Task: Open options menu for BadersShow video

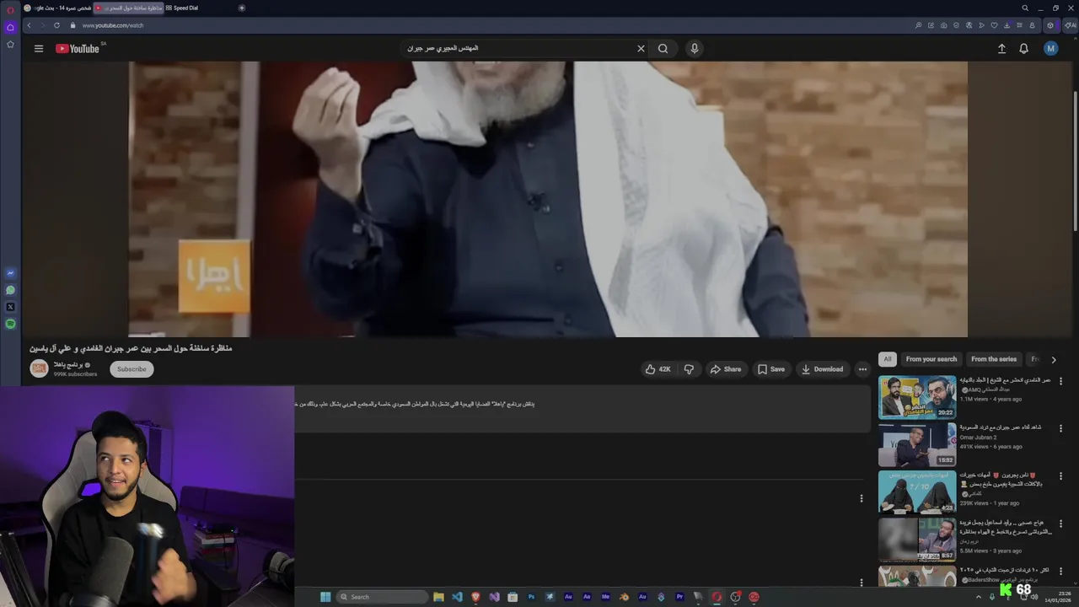Action: (1060, 571)
